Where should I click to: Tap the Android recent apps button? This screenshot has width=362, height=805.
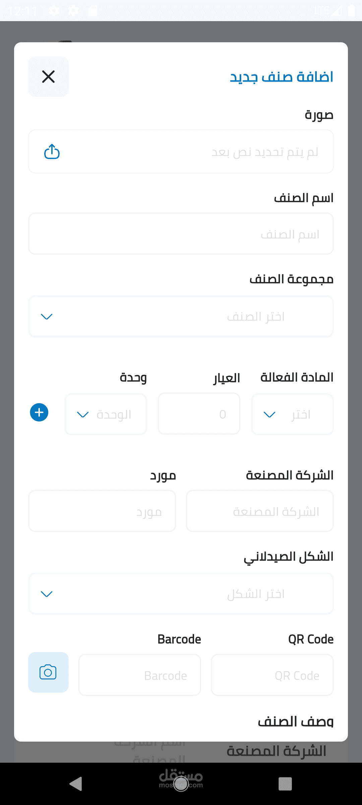click(x=285, y=784)
